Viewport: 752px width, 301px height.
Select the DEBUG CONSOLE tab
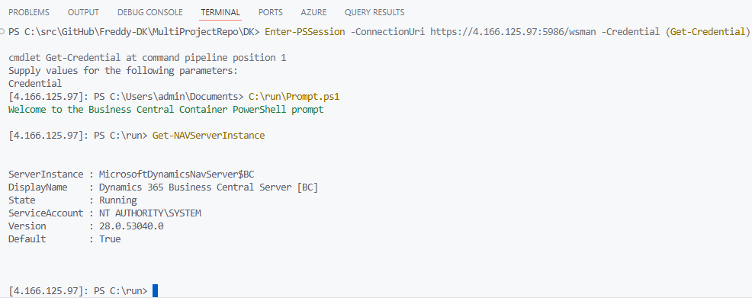click(150, 12)
